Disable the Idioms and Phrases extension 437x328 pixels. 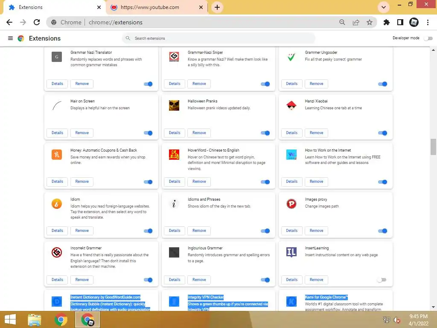265,231
